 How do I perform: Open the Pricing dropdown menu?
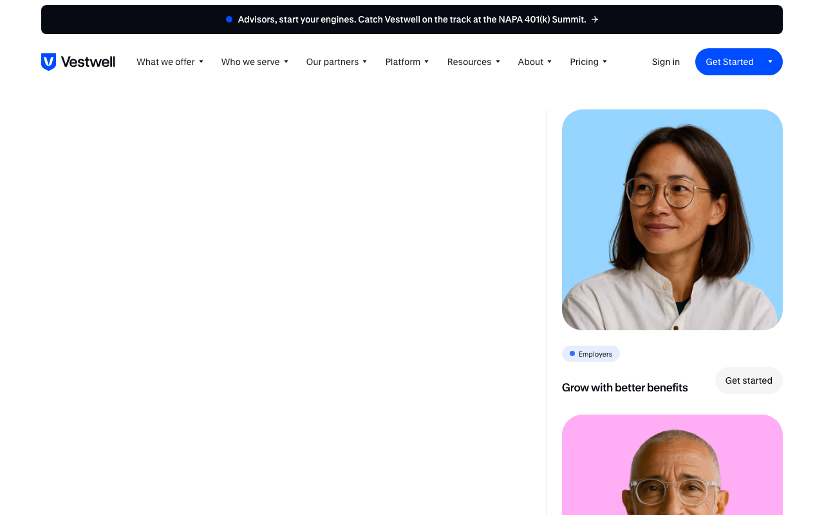588,62
